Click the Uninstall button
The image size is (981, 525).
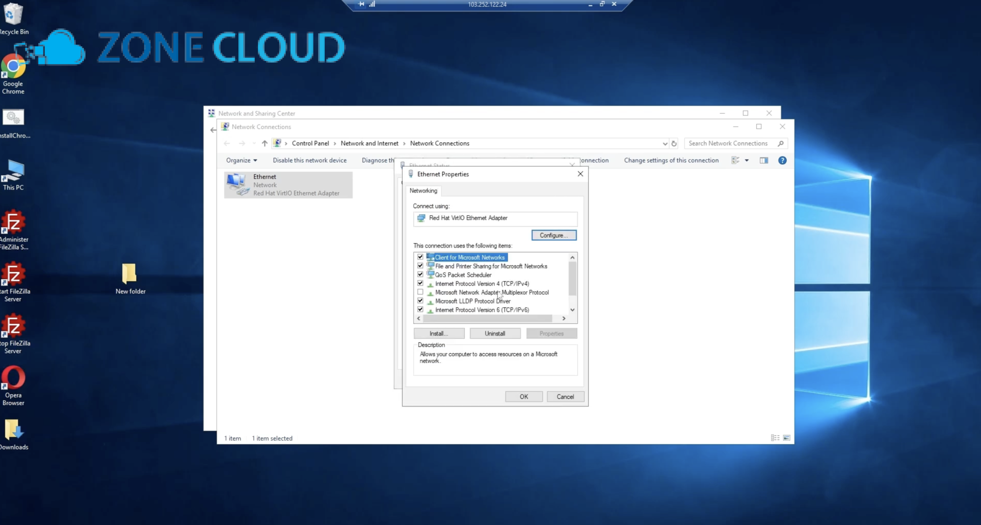495,333
